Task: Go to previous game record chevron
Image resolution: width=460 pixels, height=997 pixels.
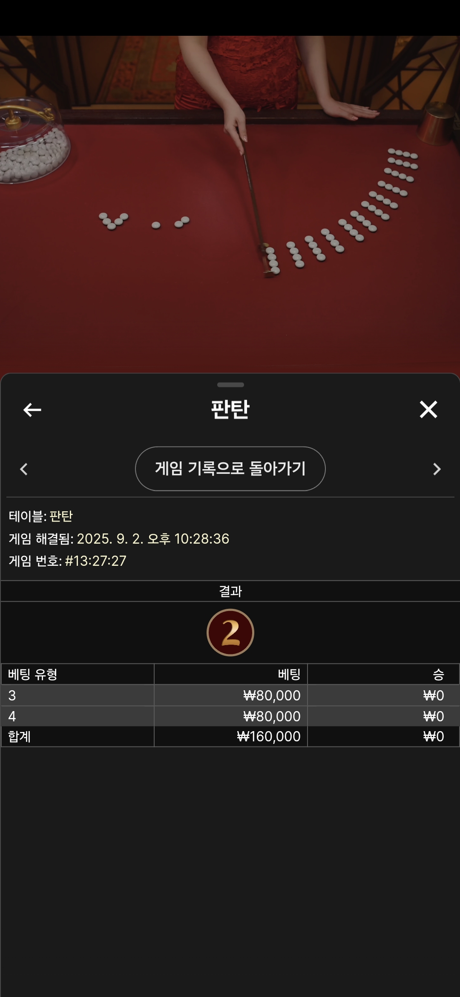Action: click(x=24, y=469)
